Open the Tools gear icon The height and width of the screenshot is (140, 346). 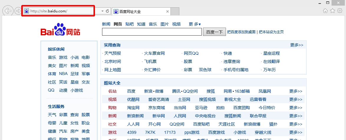pos(340,11)
